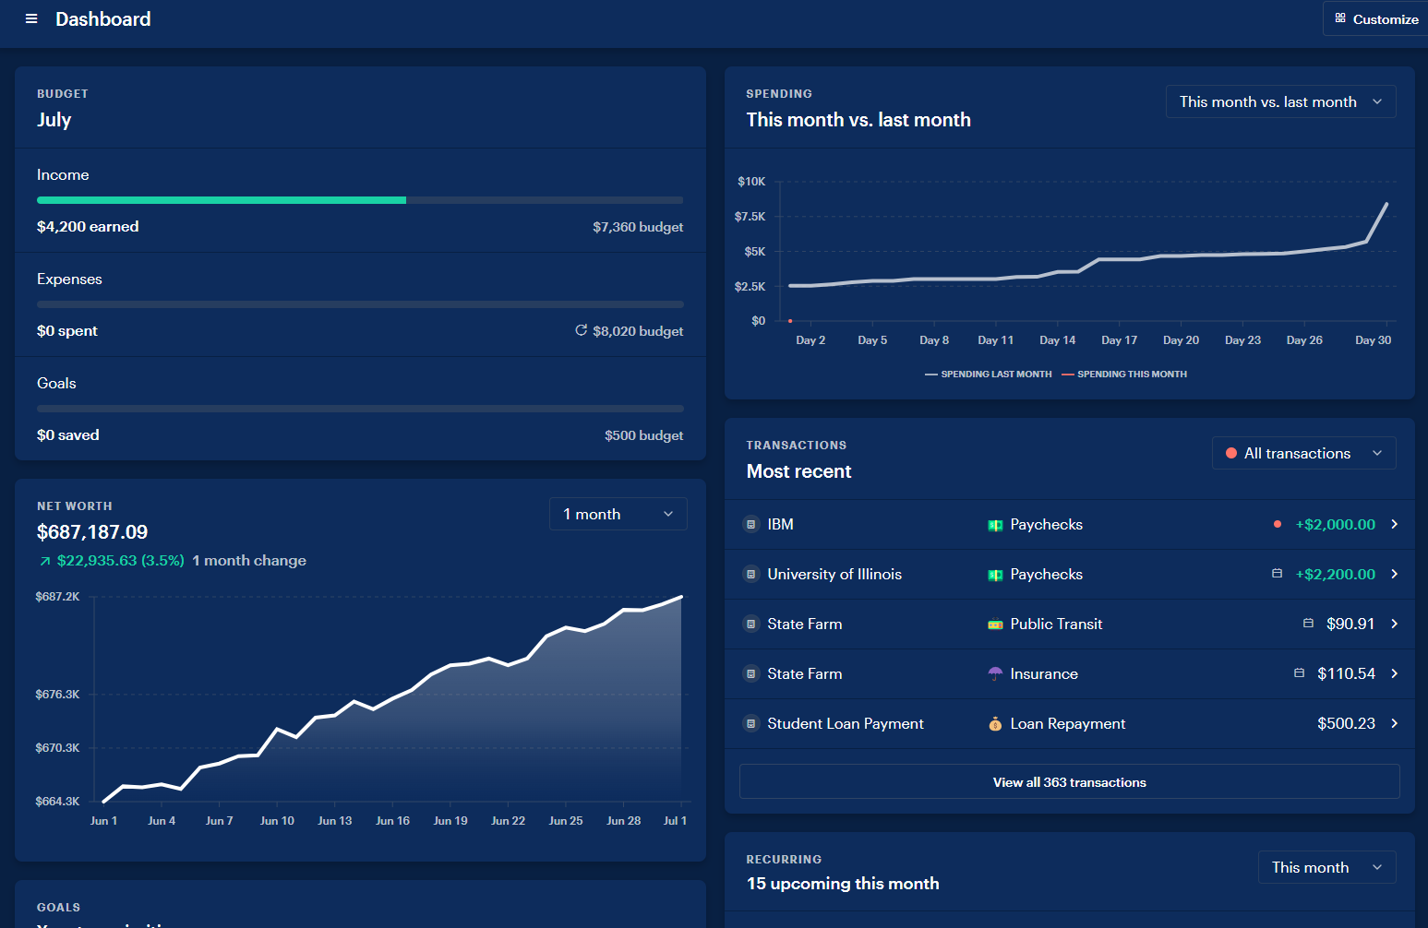Open the July budget heading link
The width and height of the screenshot is (1428, 928).
pos(54,120)
